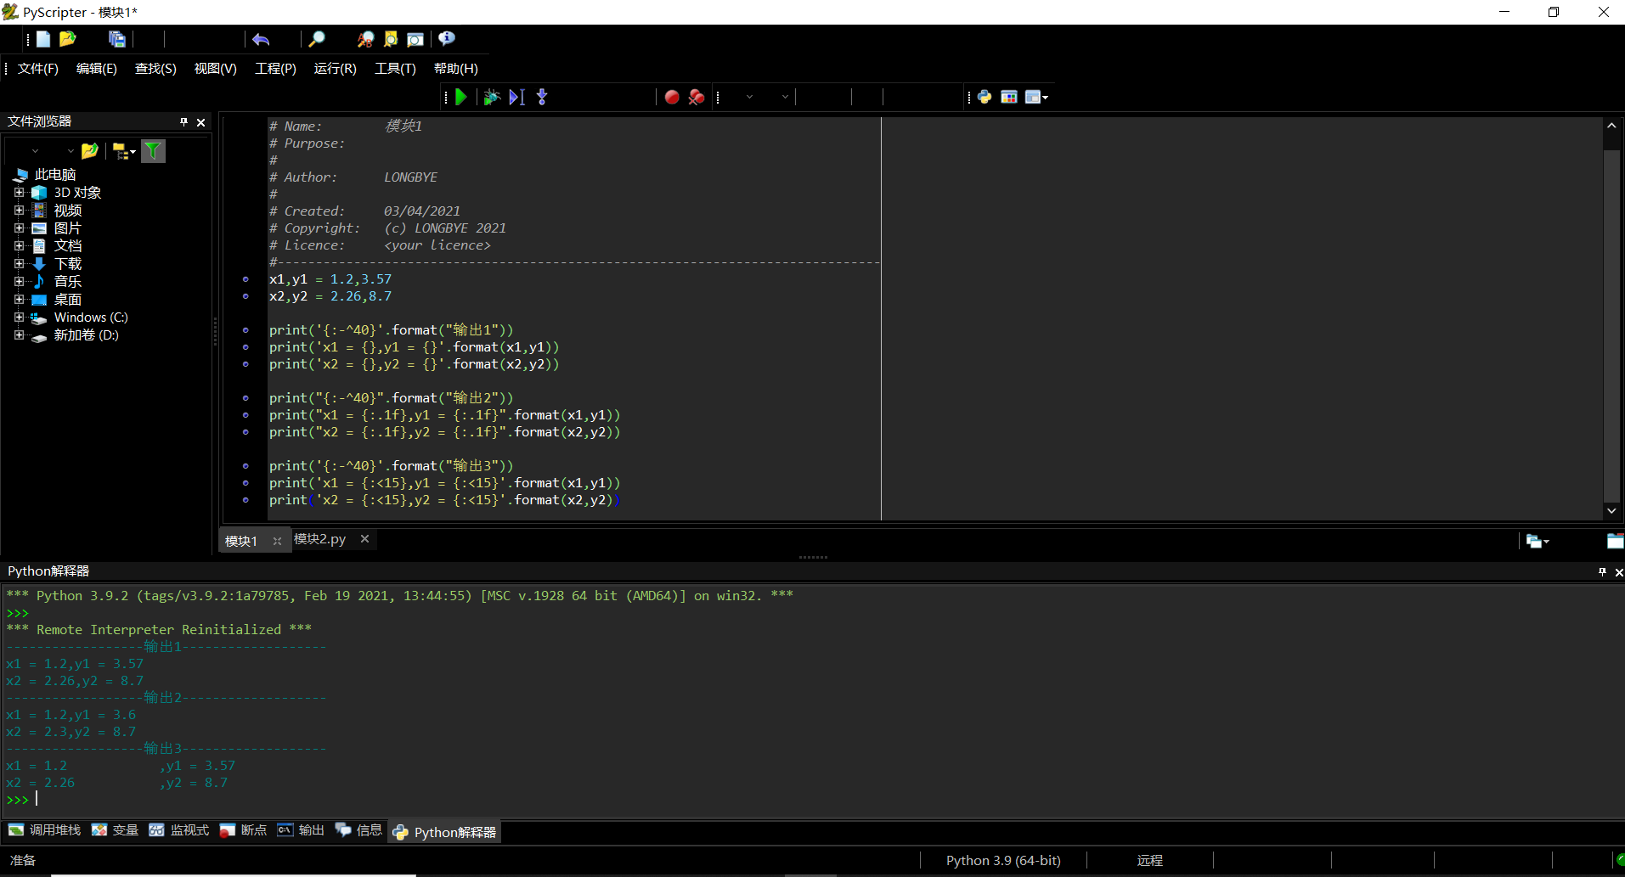Create a new file via toolbar icon
Screen dimensions: 1625x877
43,39
